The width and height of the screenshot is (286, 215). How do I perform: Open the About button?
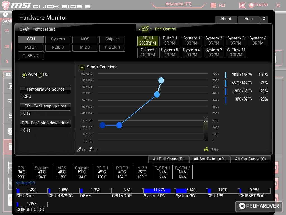point(226,19)
